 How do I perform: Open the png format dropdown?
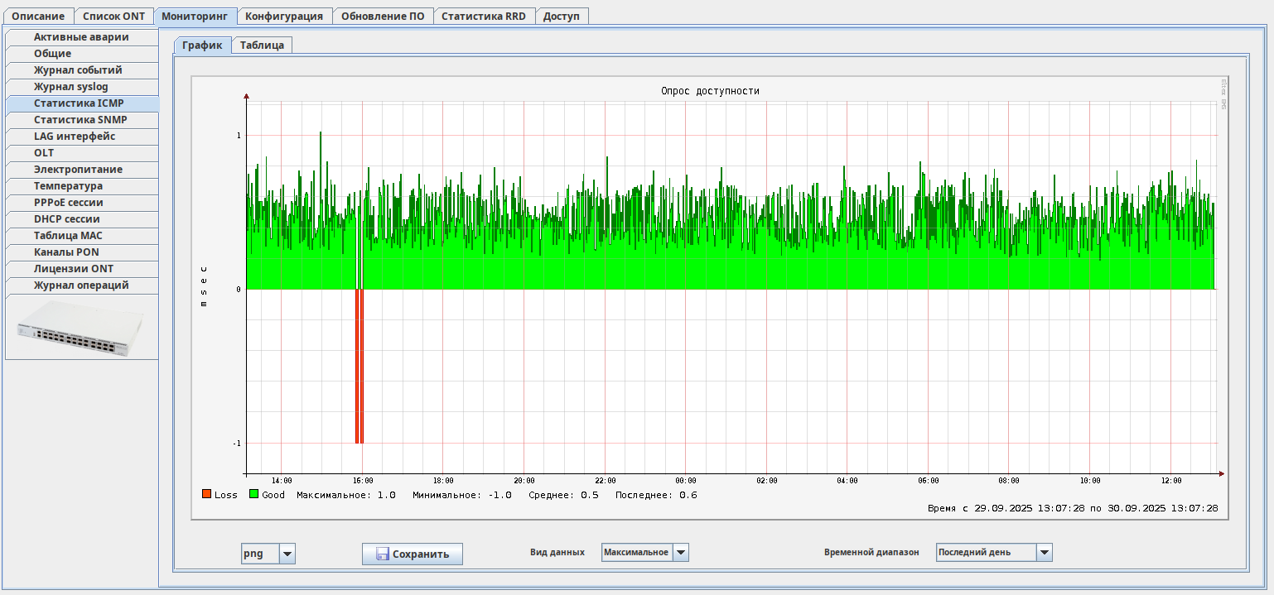tap(287, 554)
